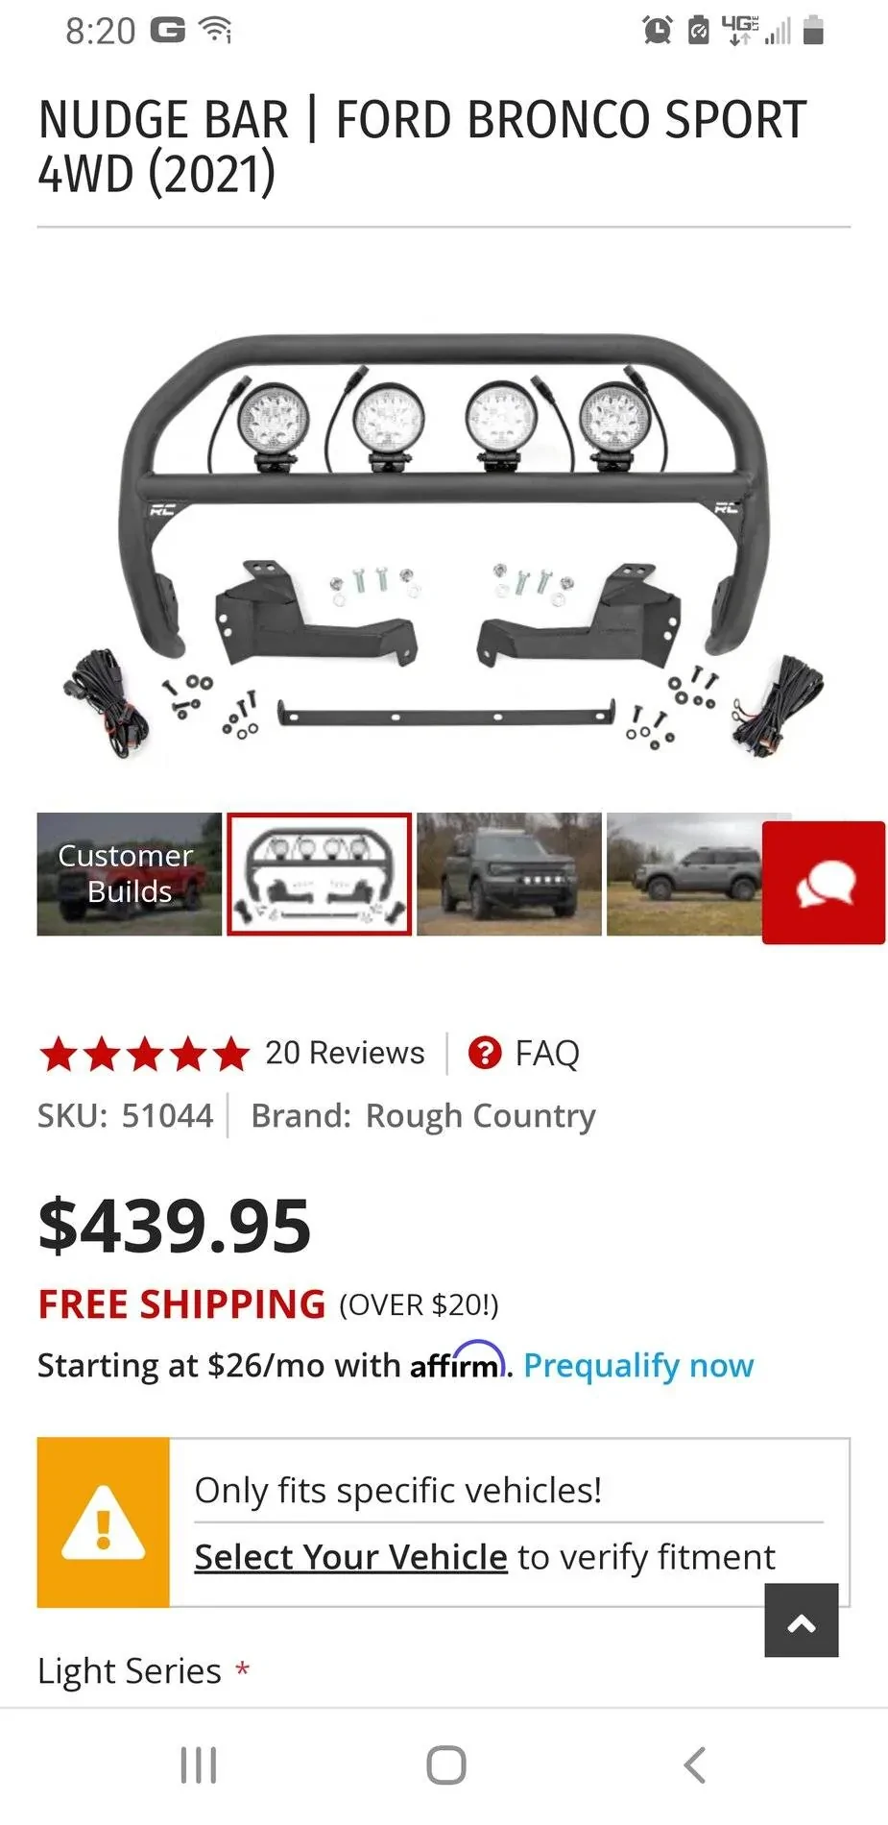Screen dimensions: 888x1825
Task: Open the red live chat bubble
Action: [x=824, y=883]
